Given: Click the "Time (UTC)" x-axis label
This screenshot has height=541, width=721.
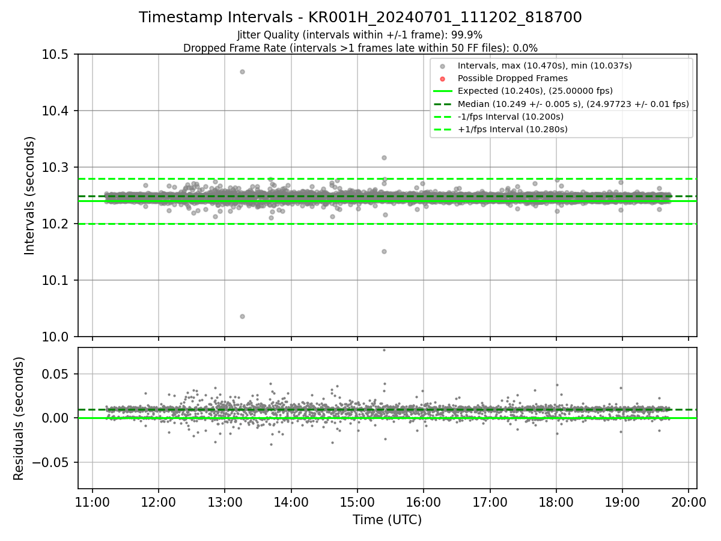Looking at the screenshot, I should tap(387, 519).
